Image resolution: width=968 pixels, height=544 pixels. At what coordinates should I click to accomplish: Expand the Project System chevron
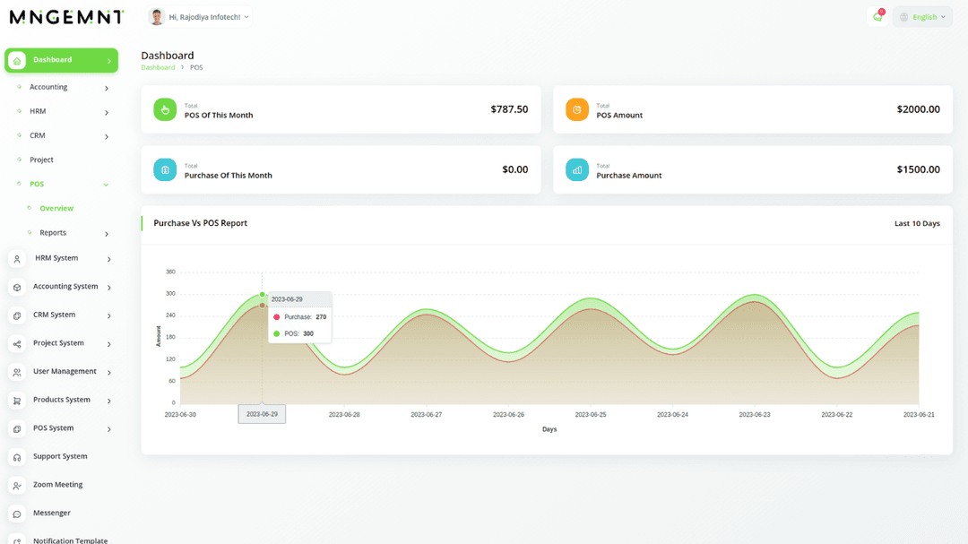tap(108, 344)
